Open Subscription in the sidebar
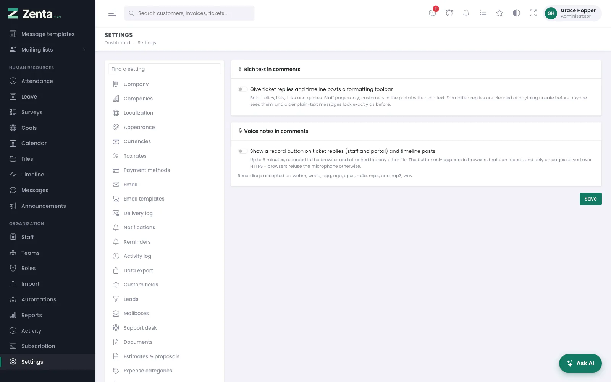The height and width of the screenshot is (382, 611). (48, 346)
